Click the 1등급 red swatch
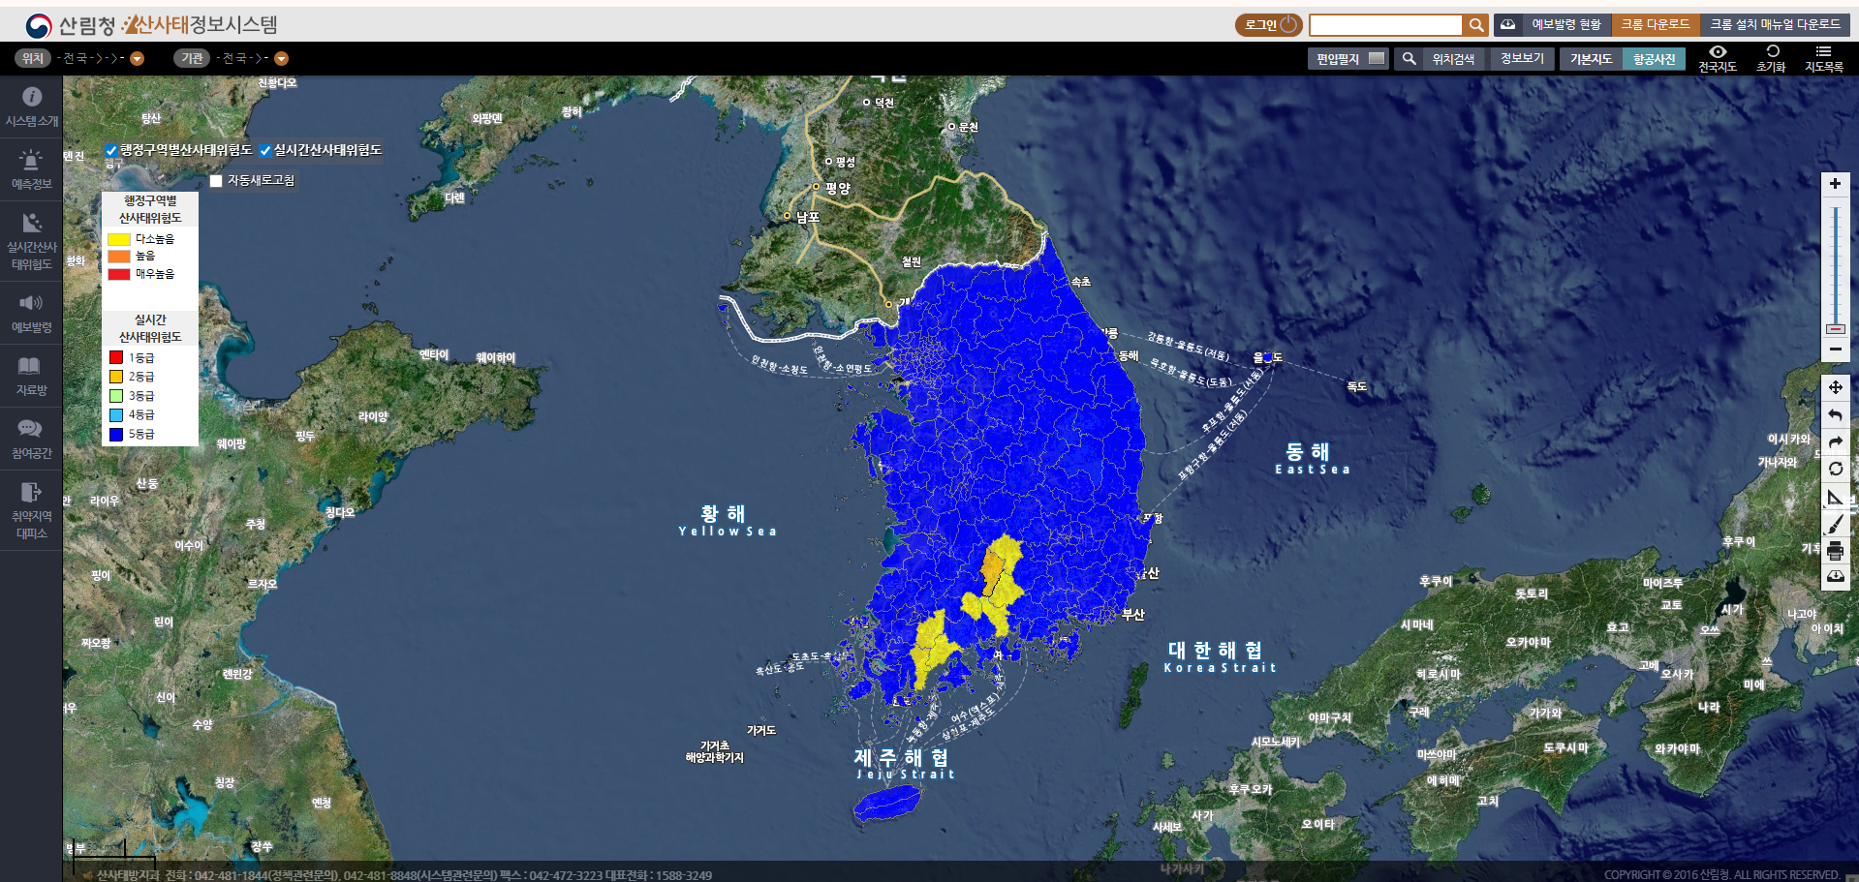This screenshot has height=882, width=1859. [x=116, y=357]
